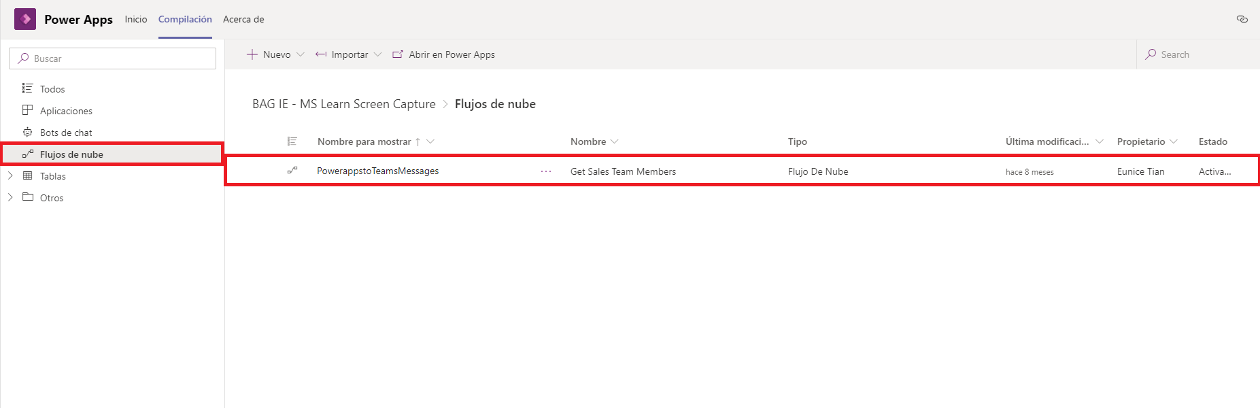Click the list view icon in table header
This screenshot has width=1260, height=408.
[292, 141]
